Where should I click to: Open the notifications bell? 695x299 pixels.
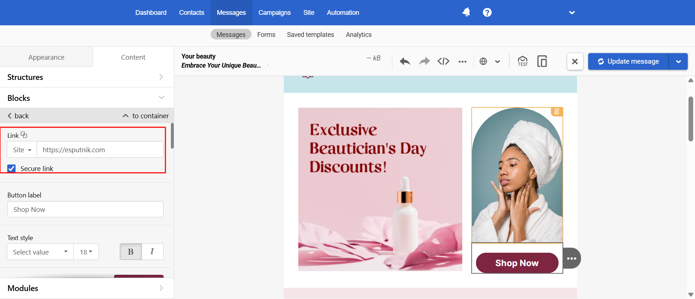(x=466, y=12)
